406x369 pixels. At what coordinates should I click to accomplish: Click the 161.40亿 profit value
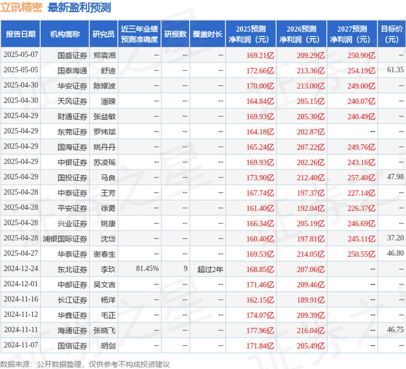tap(260, 208)
